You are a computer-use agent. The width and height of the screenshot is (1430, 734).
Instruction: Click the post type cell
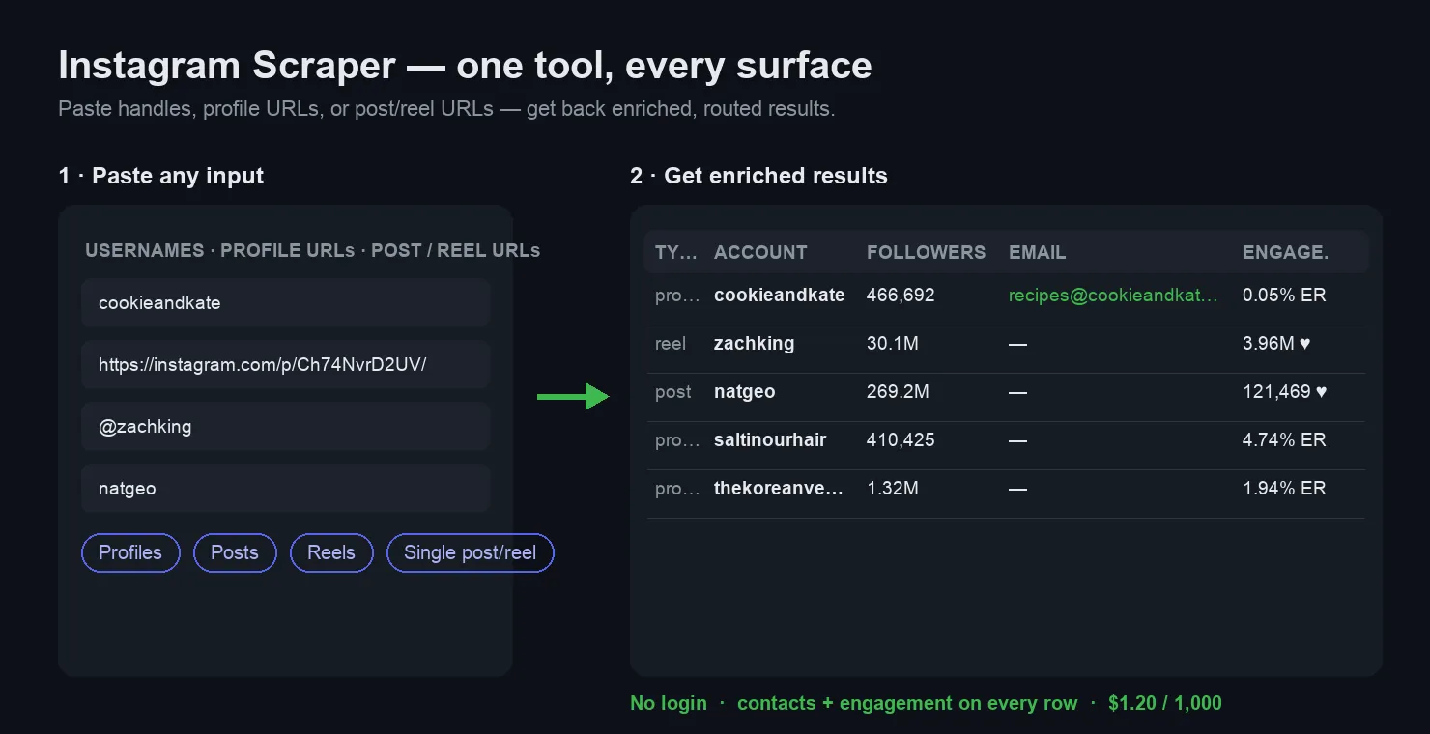pyautogui.click(x=673, y=391)
